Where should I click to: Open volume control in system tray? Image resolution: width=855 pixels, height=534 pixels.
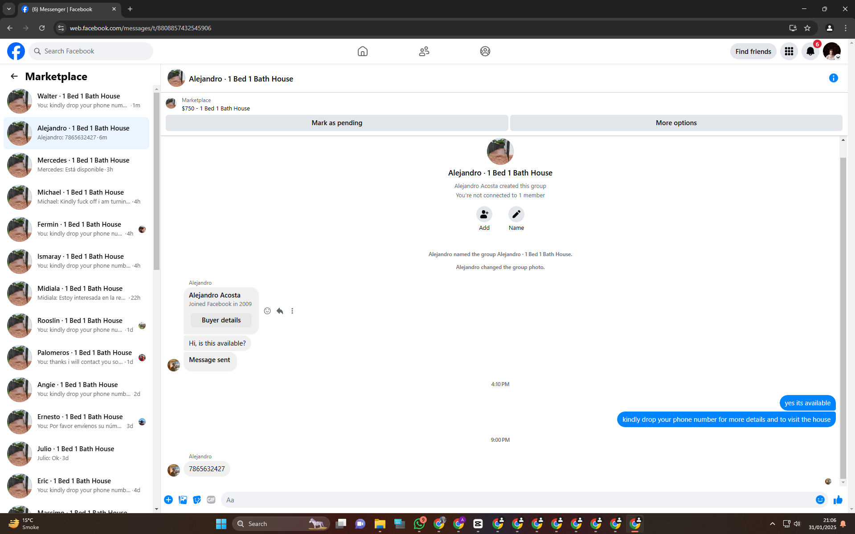coord(797,524)
